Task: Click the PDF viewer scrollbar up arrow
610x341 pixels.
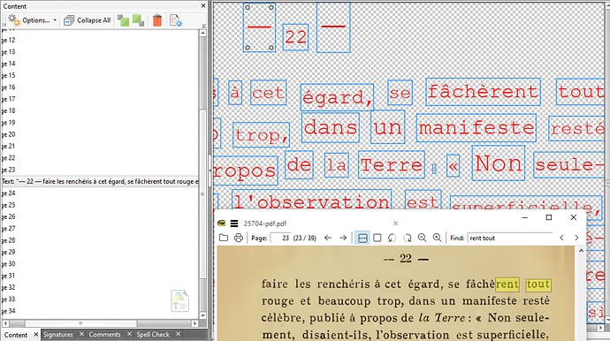Action: coord(581,251)
